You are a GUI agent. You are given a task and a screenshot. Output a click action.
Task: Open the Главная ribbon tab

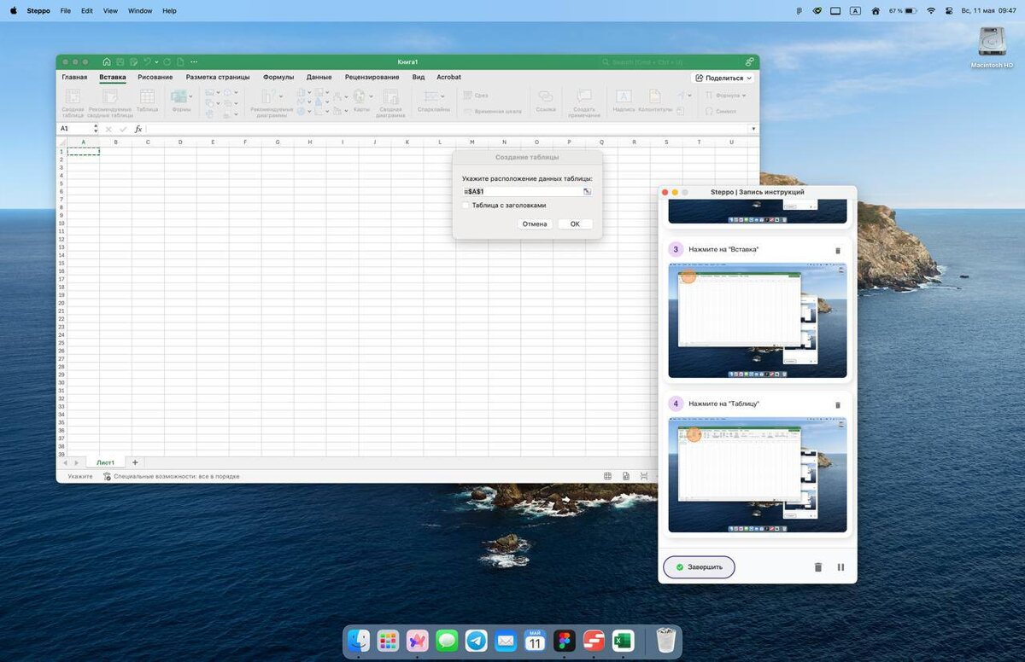(74, 78)
